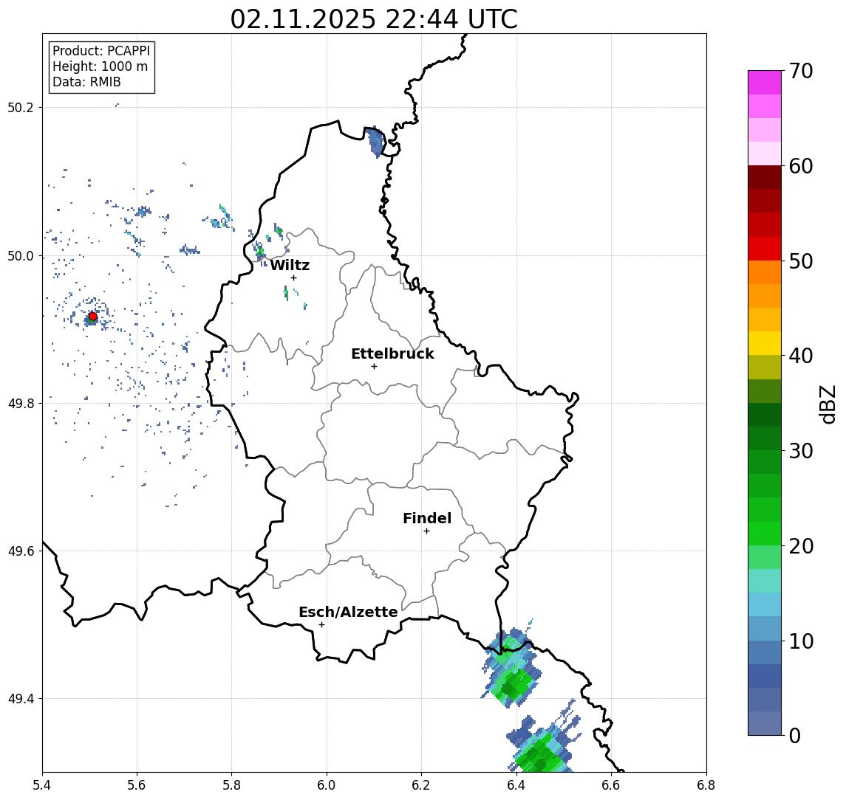Click the yellow 40 dBZ colorbar segment
The image size is (846, 800).
coord(765,344)
